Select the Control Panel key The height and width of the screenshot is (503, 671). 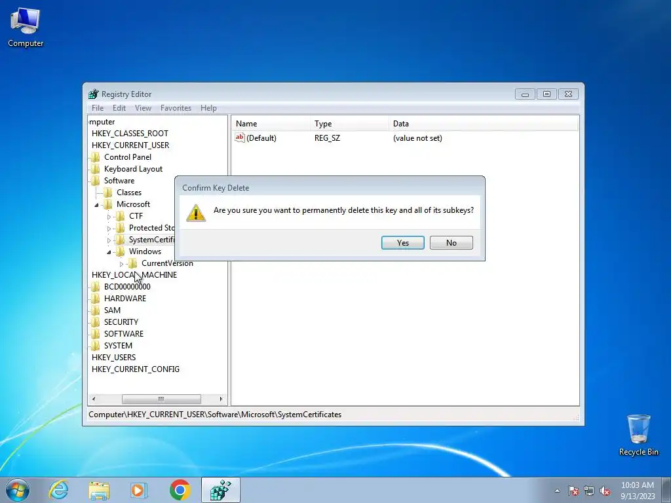pyautogui.click(x=128, y=157)
